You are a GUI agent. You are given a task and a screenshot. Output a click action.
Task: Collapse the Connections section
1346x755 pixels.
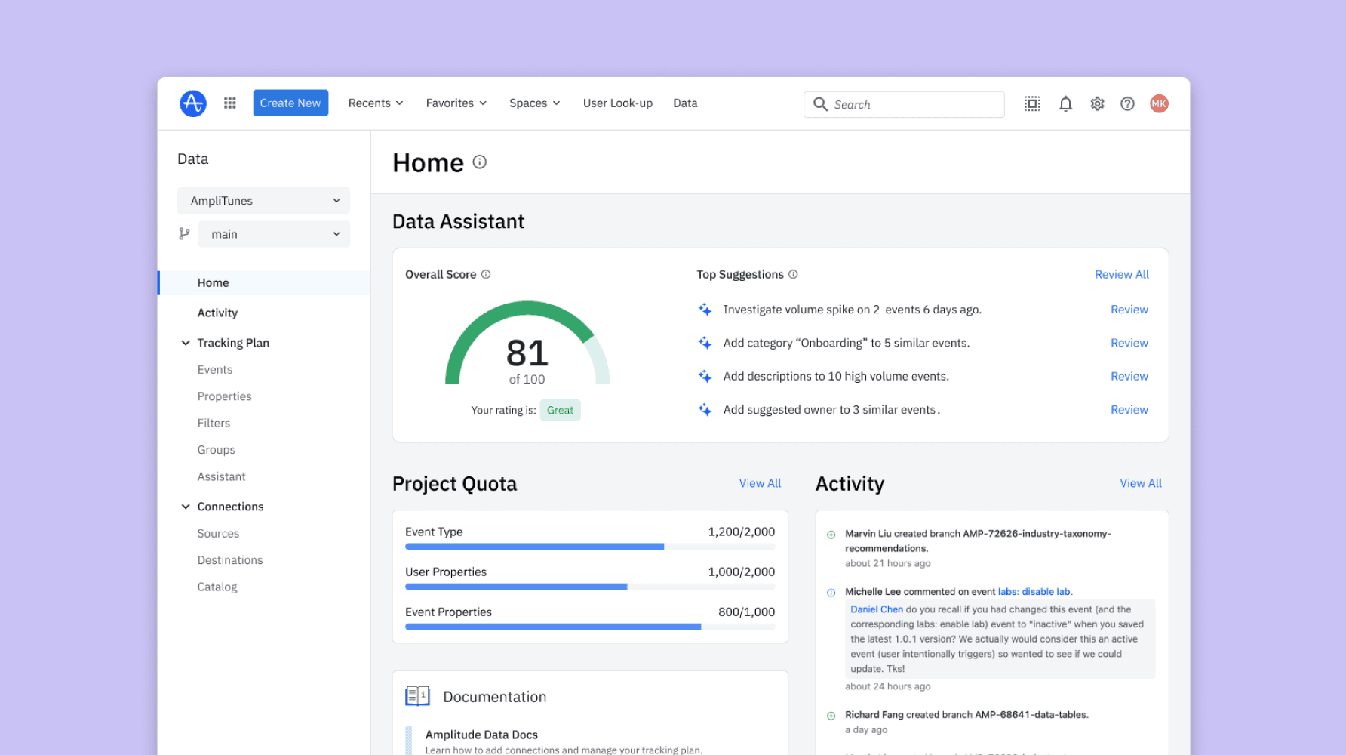pos(186,506)
